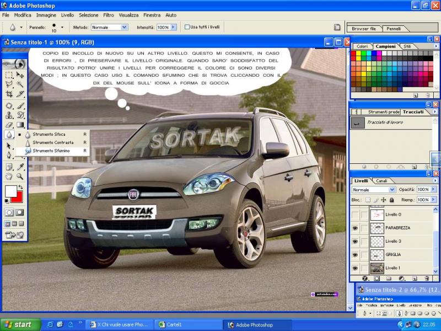
Task: Select the Polygonal Lasso tool
Action: [x=9, y=84]
